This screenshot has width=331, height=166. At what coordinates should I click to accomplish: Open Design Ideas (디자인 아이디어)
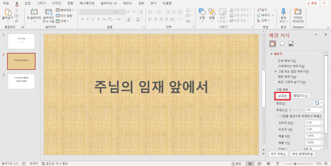click(x=298, y=15)
